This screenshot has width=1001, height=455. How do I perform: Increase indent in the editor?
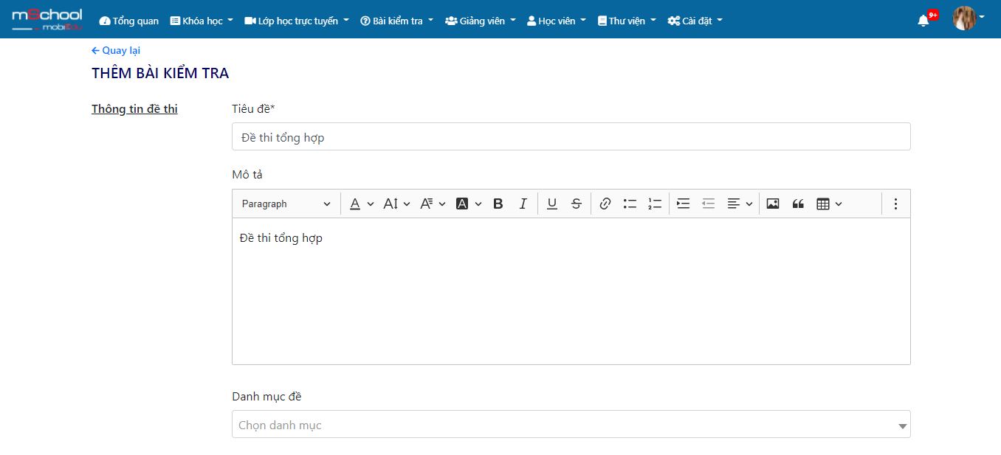click(x=684, y=204)
